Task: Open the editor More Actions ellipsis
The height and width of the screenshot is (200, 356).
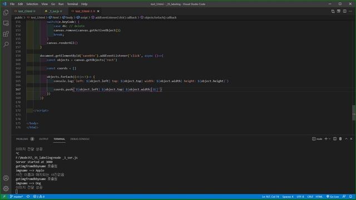Action: (x=350, y=11)
